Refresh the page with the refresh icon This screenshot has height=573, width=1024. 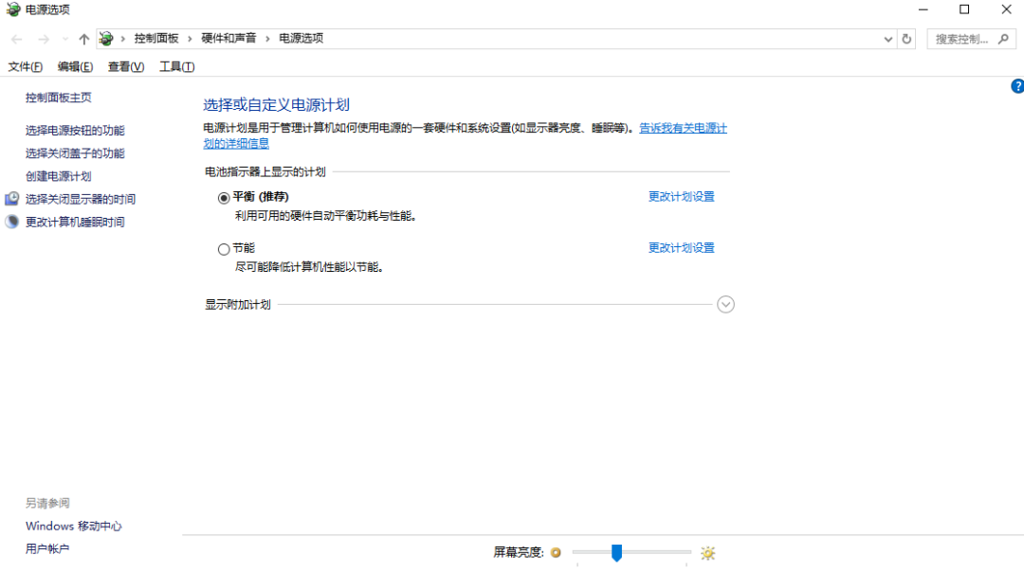click(x=907, y=38)
